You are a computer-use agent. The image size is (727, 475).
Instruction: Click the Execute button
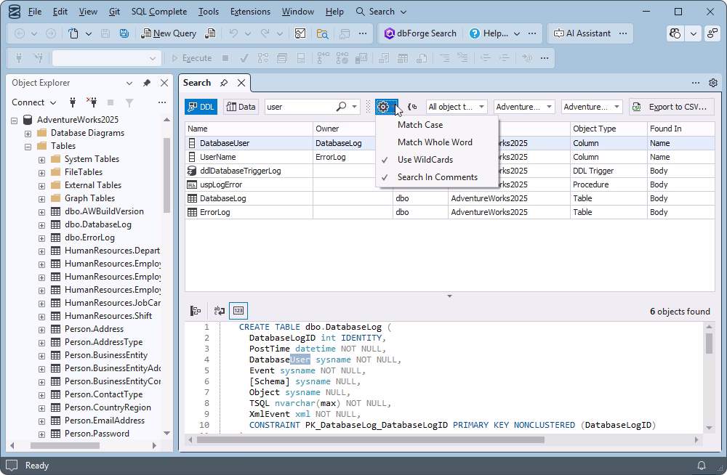click(x=197, y=57)
